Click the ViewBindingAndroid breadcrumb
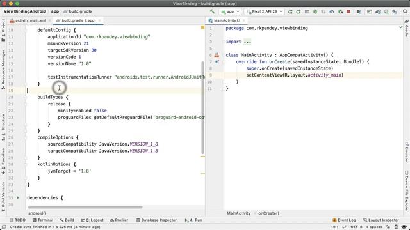 point(25,11)
